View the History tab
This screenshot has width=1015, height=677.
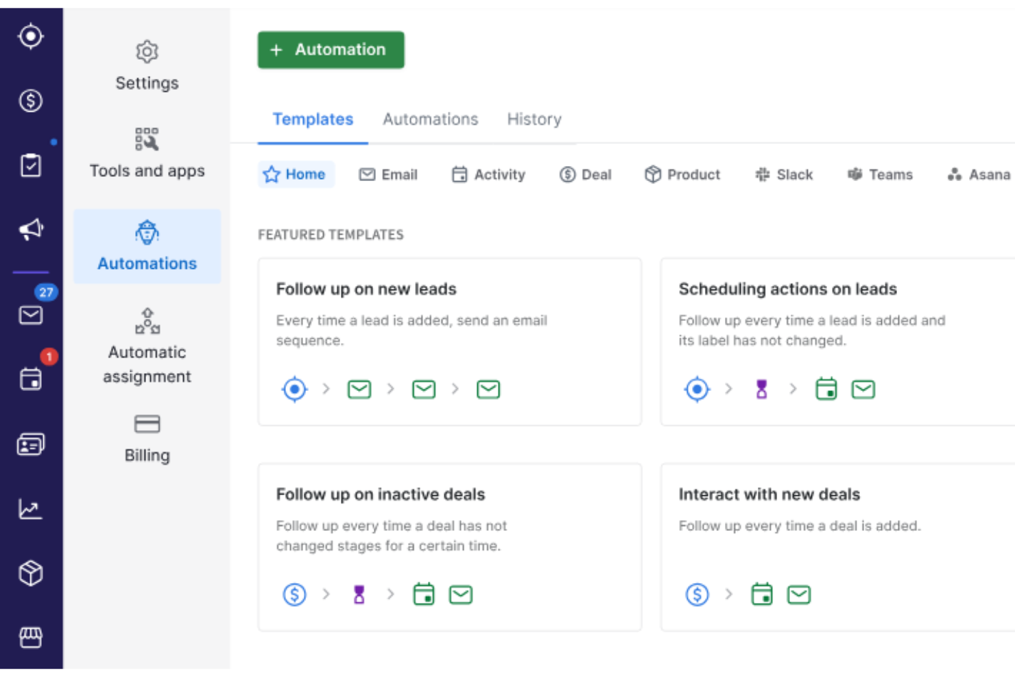pyautogui.click(x=534, y=119)
